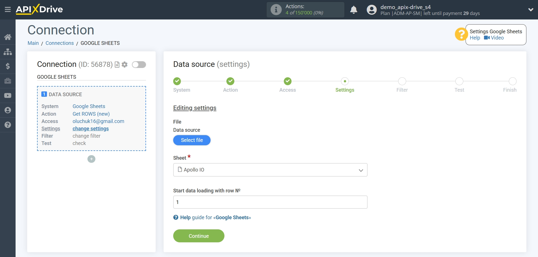The image size is (538, 257).
Task: Open the Connections hierarchy icon in sidebar
Action: click(8, 52)
